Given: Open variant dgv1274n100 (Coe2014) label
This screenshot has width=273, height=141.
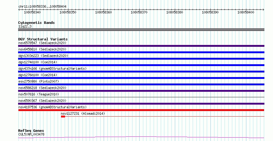Looking at the screenshot, I should point(38,62).
